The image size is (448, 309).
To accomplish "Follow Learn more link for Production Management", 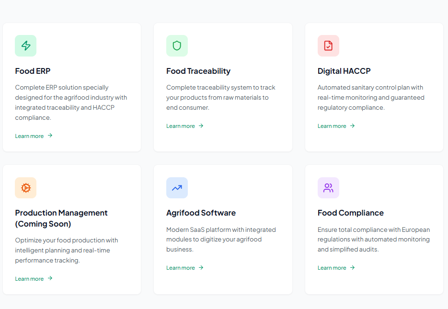I will [29, 279].
